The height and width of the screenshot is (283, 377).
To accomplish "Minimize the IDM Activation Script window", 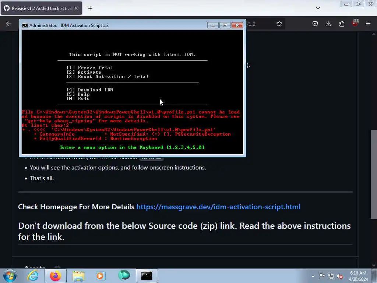I will click(213, 25).
